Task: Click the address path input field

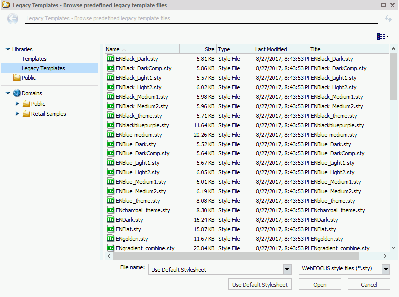Action: [201, 18]
